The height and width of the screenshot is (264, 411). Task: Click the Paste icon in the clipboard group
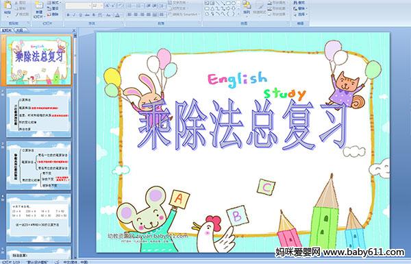tap(8, 8)
